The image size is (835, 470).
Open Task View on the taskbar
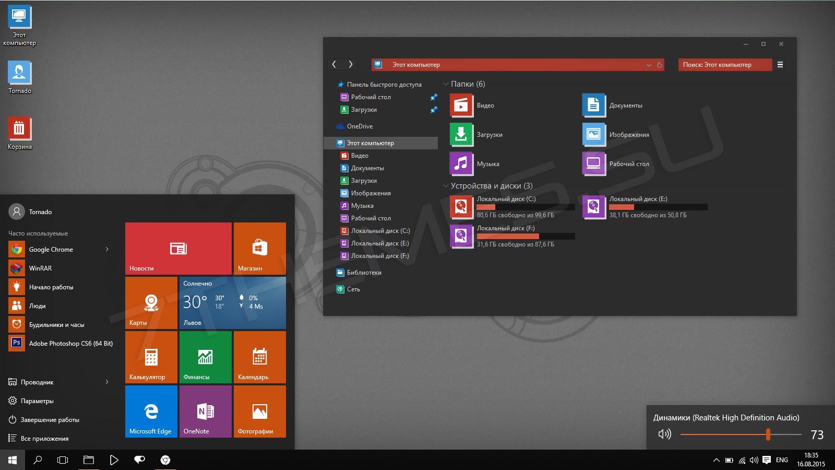63,460
